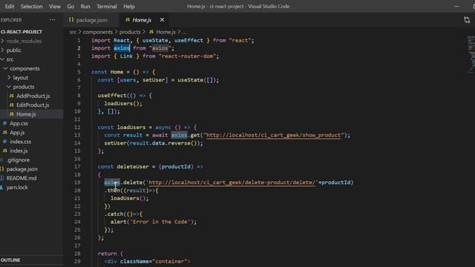The image size is (475, 267).
Task: Open yarn.lock from the explorer
Action: click(x=17, y=187)
